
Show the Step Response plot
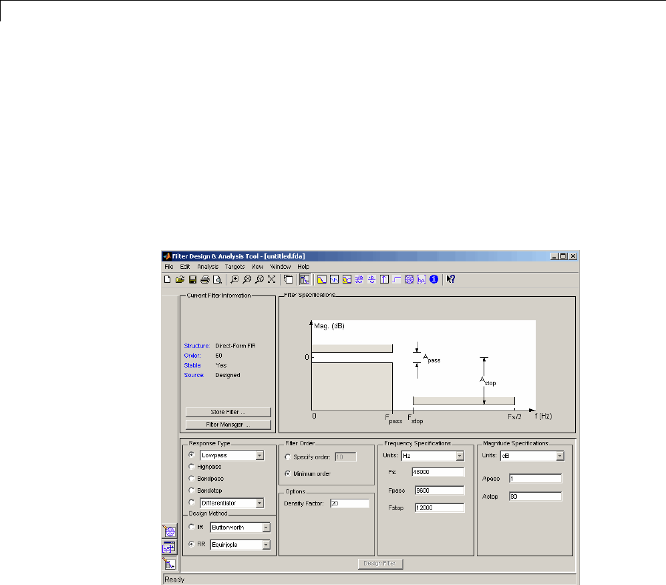point(397,279)
